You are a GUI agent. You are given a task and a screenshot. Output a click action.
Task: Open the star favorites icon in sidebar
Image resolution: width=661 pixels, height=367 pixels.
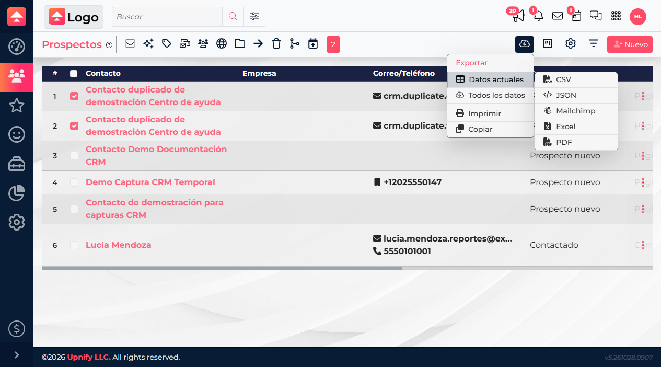click(x=17, y=106)
